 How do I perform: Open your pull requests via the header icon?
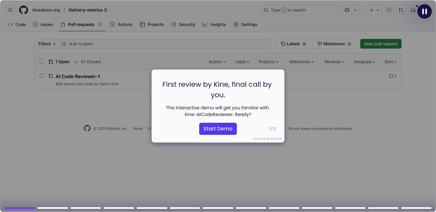tap(401, 10)
